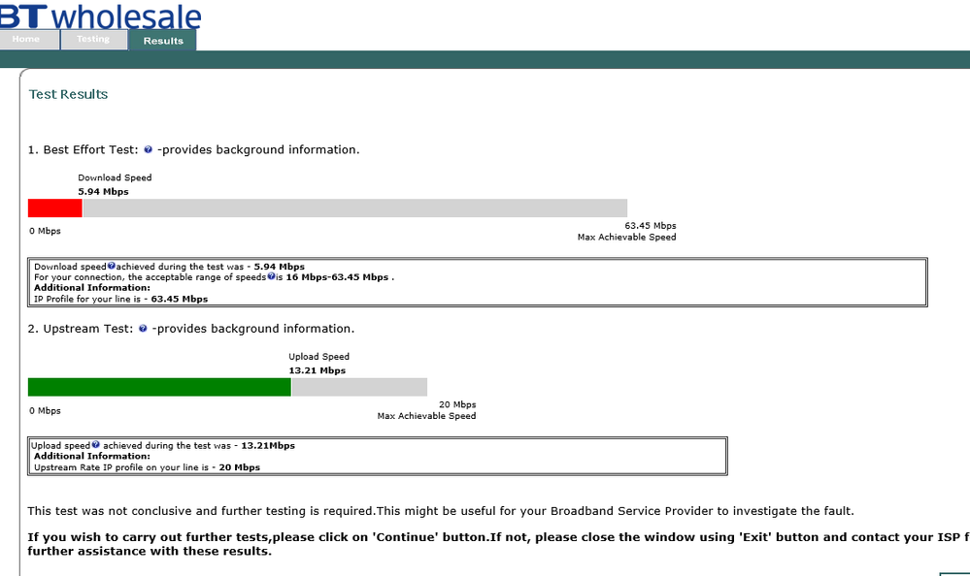Select 'IP Profile for your line is' row
Screen dimensions: 970x576
(x=120, y=299)
